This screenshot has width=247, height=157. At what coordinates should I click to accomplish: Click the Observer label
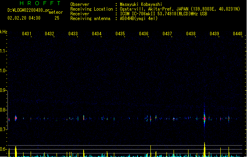pos(80,4)
